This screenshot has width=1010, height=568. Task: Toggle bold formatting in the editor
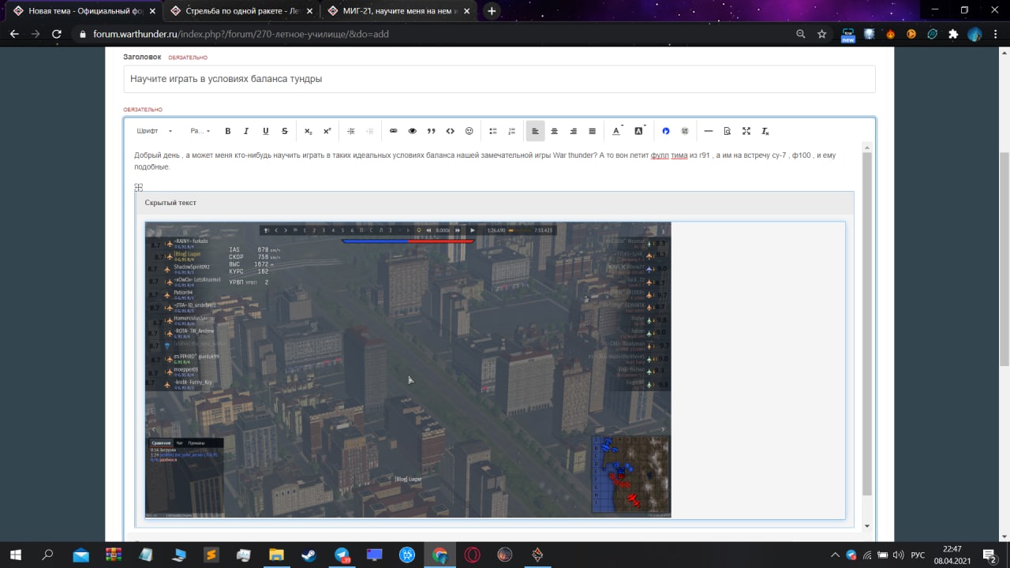coord(228,131)
